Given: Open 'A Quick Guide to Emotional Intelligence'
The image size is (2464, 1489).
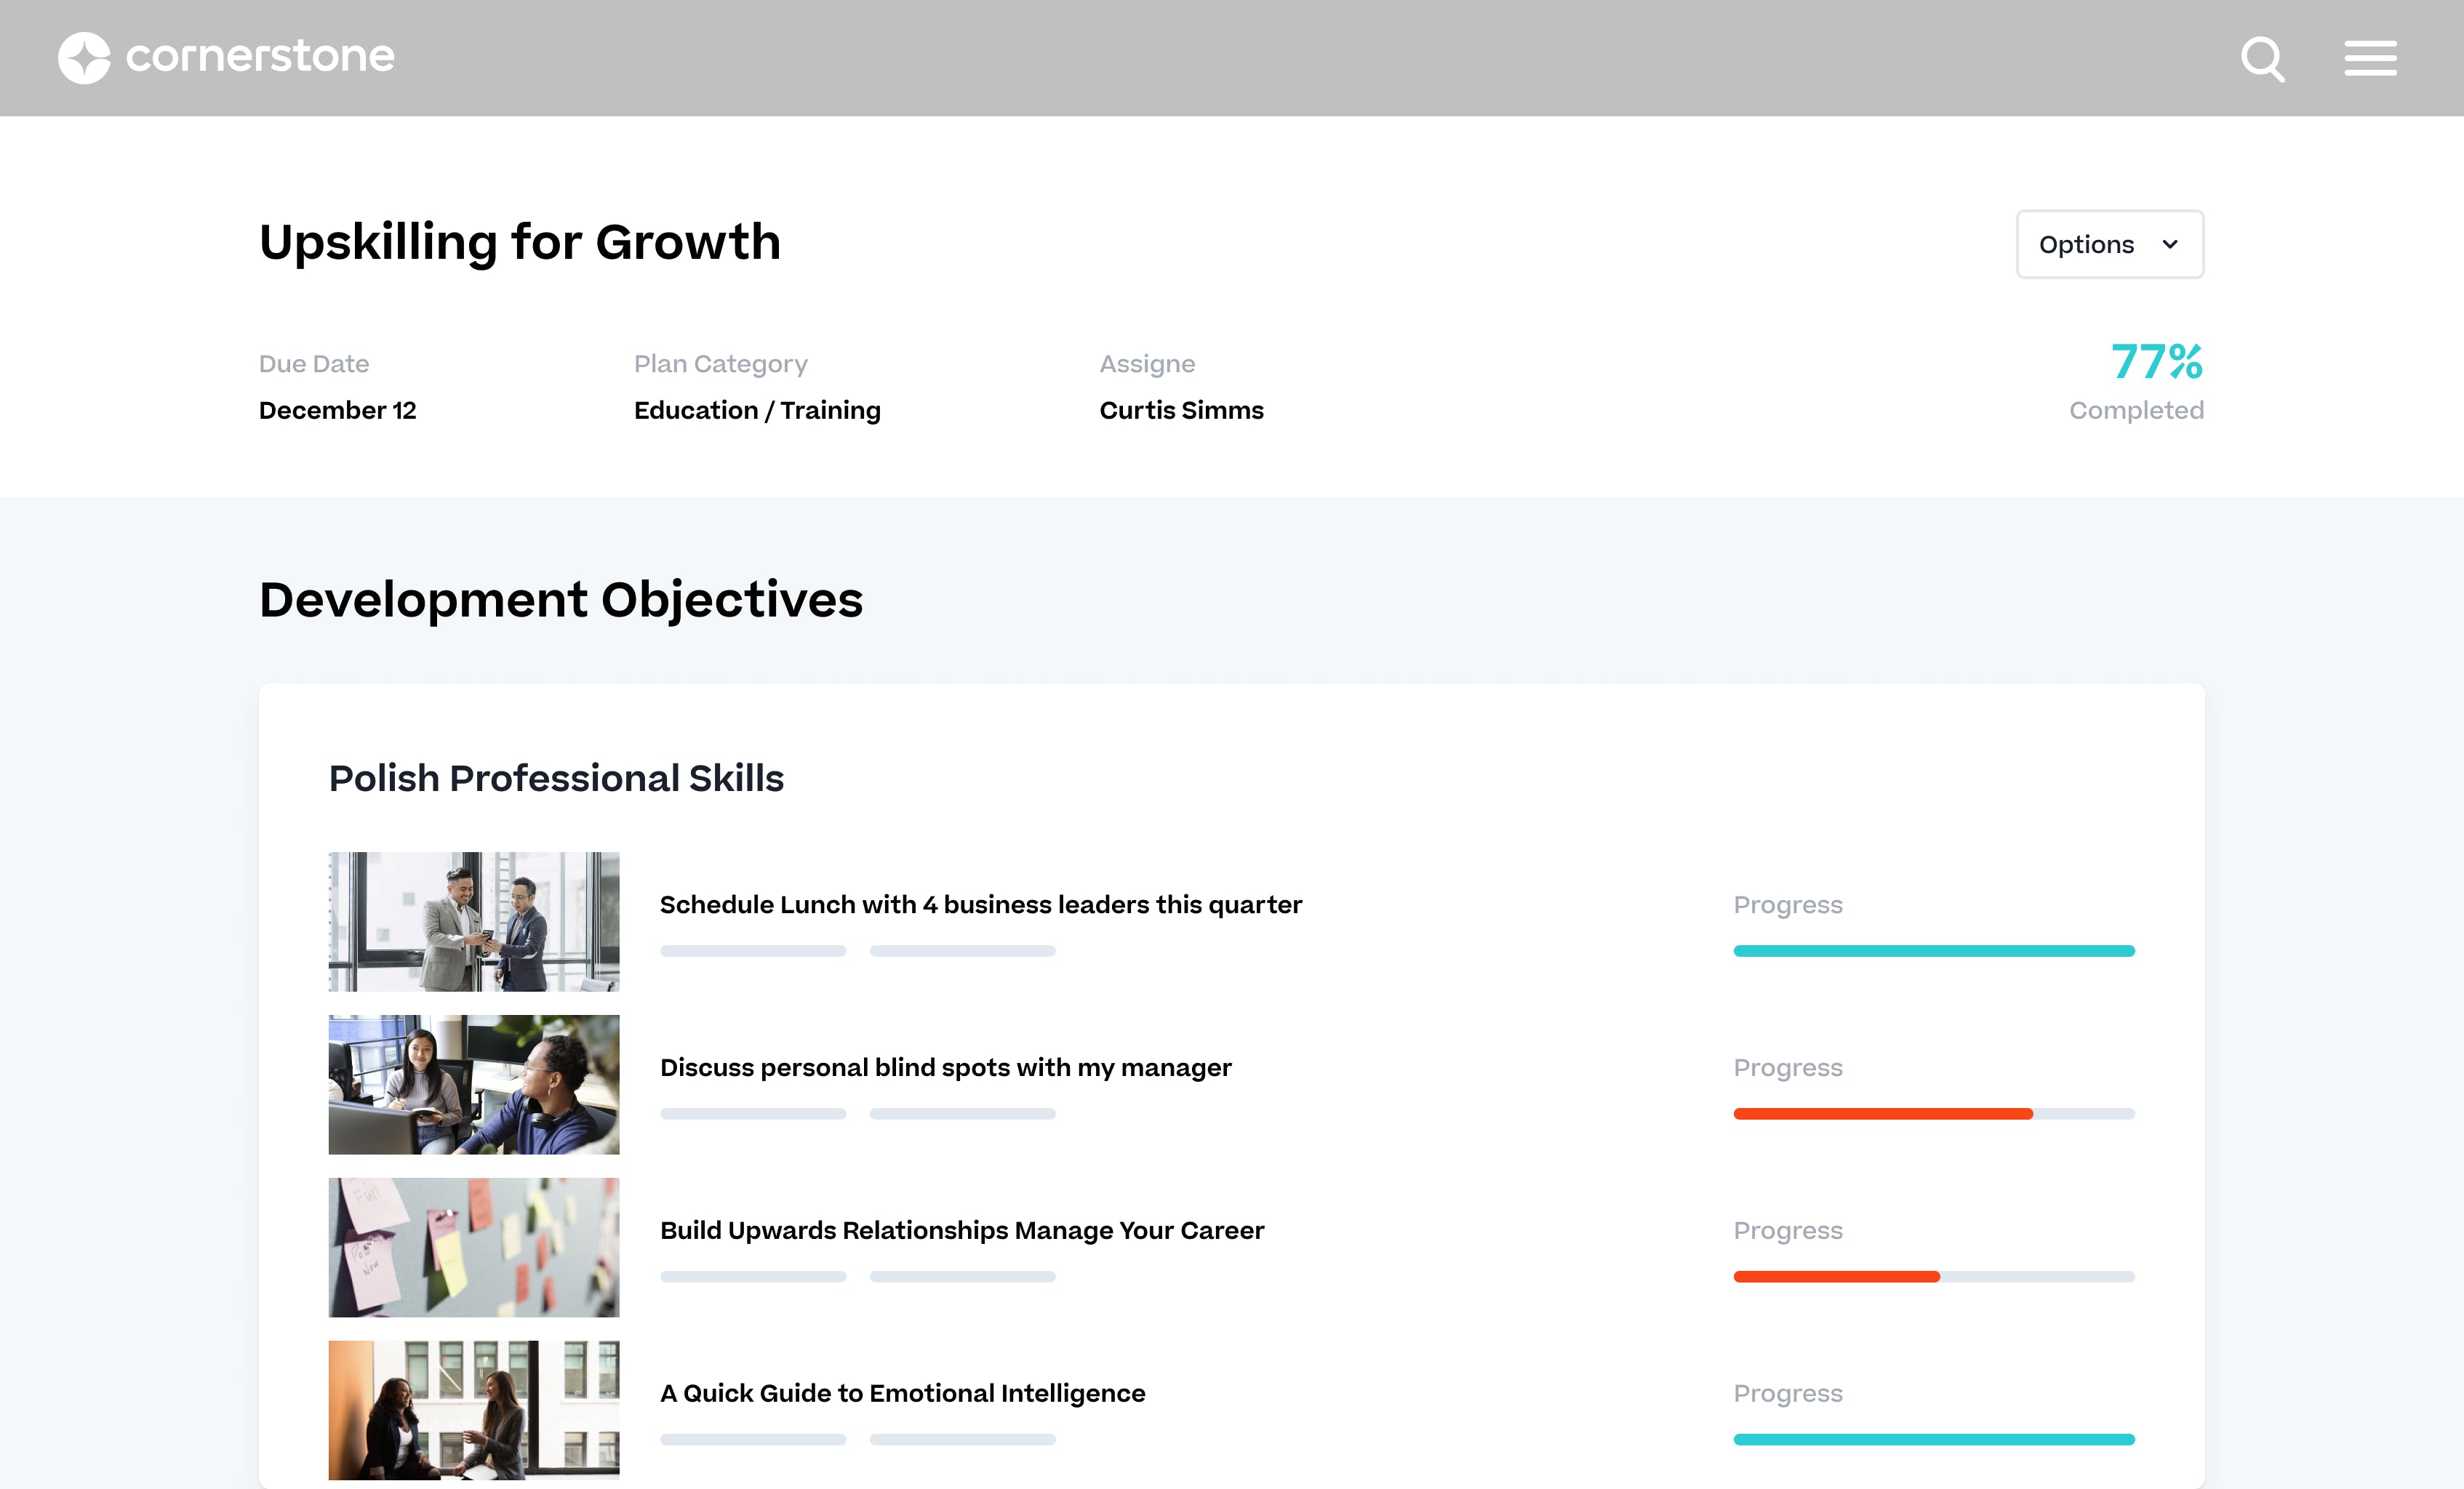Looking at the screenshot, I should (902, 1393).
